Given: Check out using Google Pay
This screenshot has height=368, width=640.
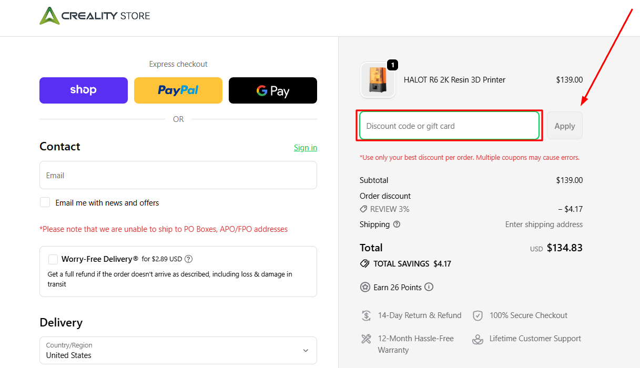Looking at the screenshot, I should tap(273, 90).
